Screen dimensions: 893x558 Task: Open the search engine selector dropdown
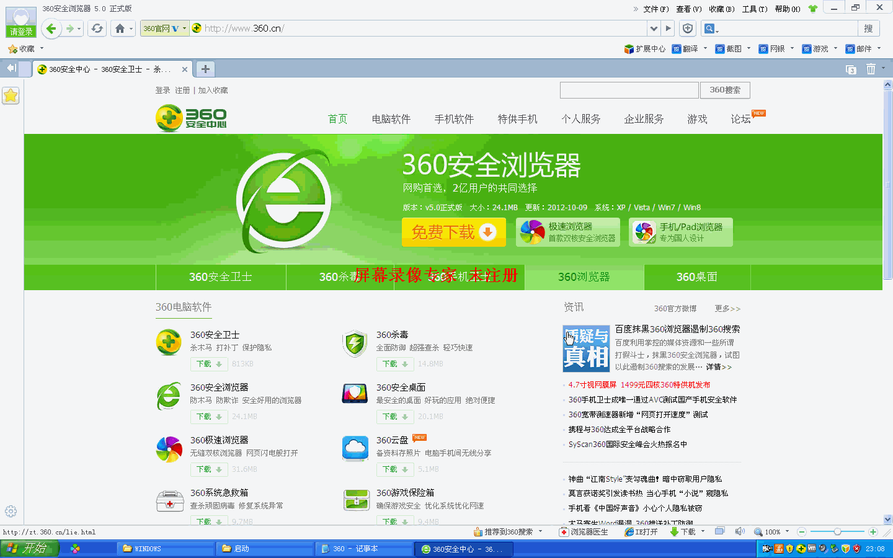click(711, 29)
